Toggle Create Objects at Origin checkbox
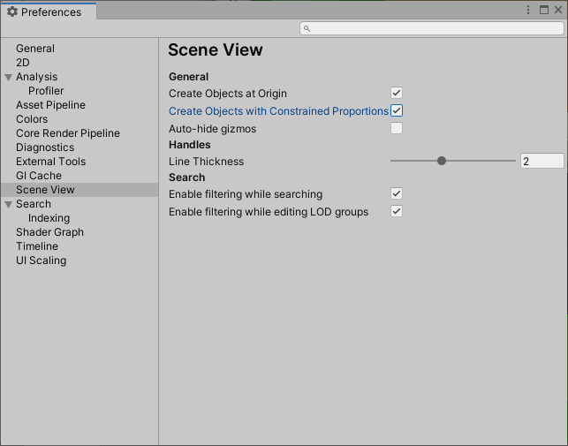The image size is (568, 446). (x=397, y=93)
